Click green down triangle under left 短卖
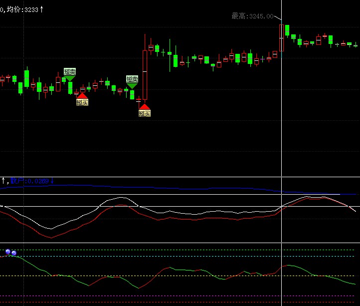The image size is (360, 306). (70, 78)
